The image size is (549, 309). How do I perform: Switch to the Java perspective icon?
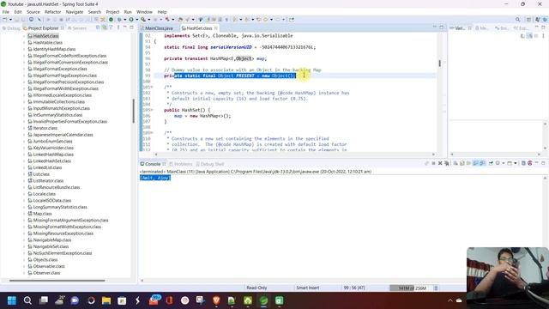click(x=538, y=20)
